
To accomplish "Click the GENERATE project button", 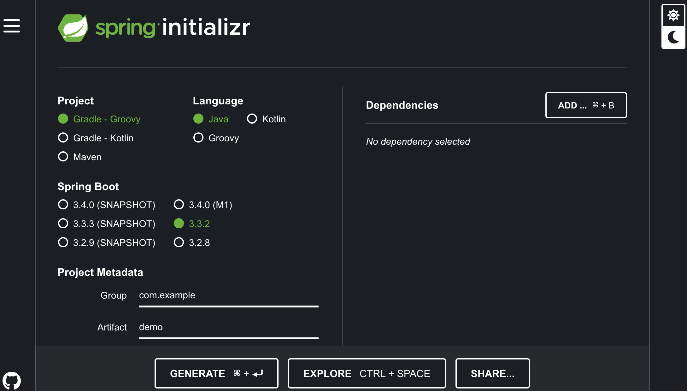I will tap(216, 373).
